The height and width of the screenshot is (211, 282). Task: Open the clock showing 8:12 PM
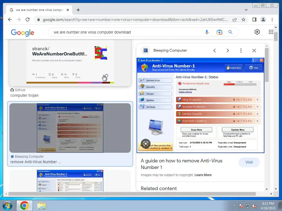click(268, 206)
